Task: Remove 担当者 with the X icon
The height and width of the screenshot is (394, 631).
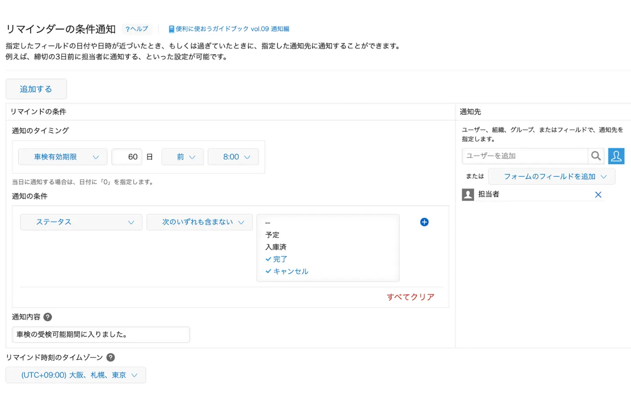Action: tap(598, 195)
